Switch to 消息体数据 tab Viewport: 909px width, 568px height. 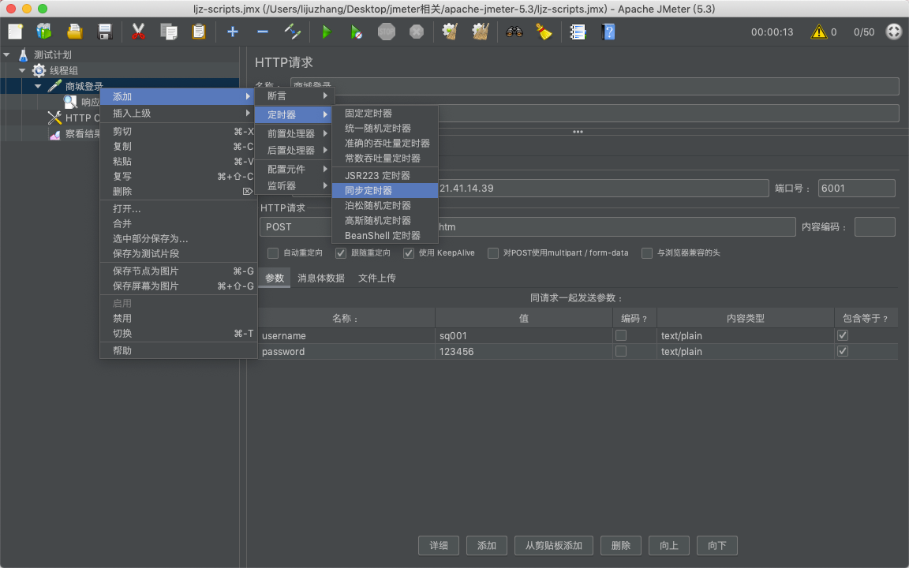click(x=321, y=278)
